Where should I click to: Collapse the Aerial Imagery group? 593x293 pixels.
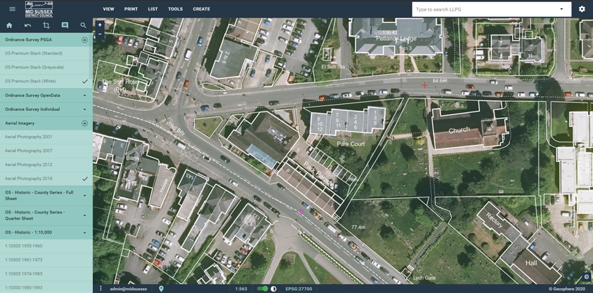point(84,123)
